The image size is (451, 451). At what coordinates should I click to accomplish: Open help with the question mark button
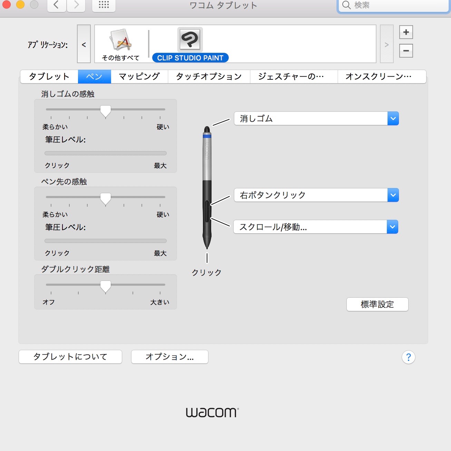pos(408,357)
